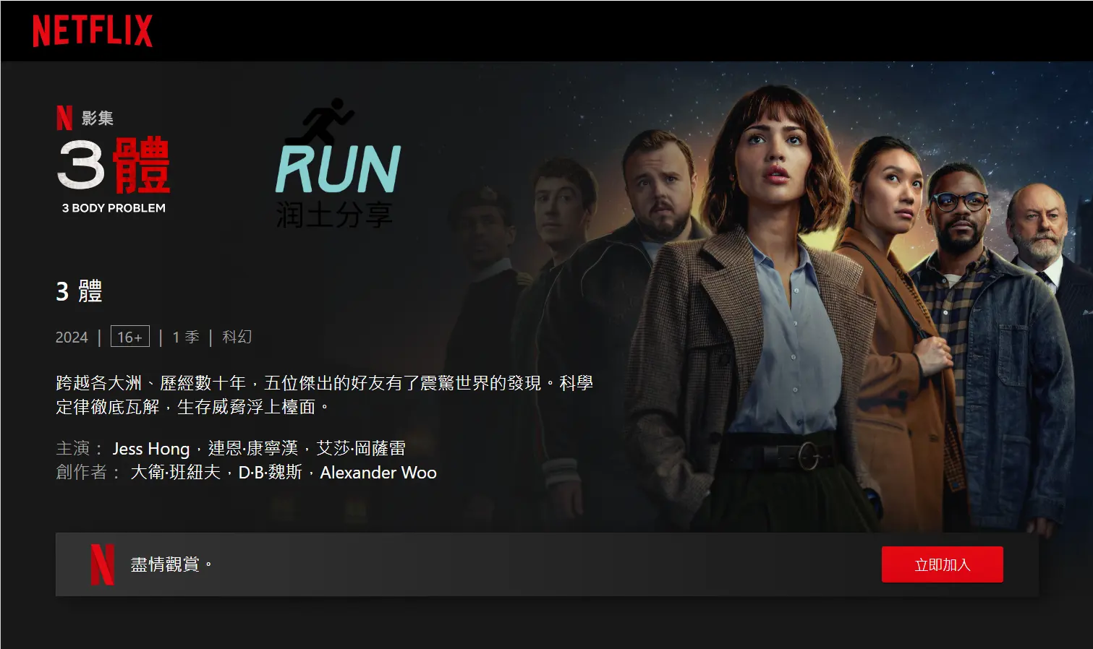Click the running man RUN watermark icon

click(x=338, y=164)
